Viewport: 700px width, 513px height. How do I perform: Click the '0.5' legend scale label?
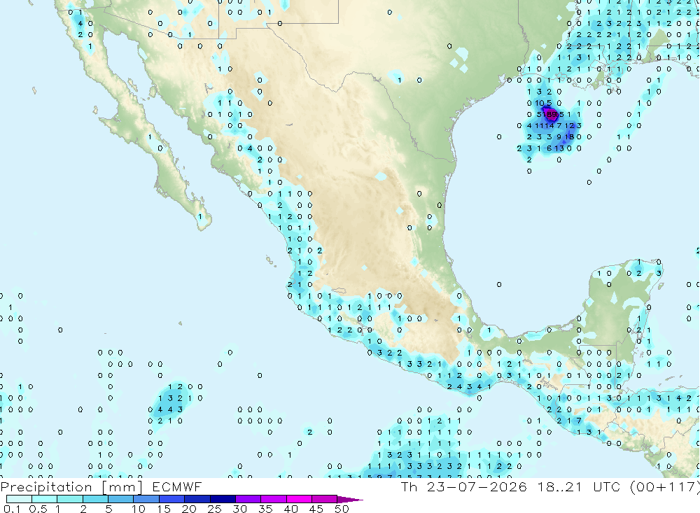pos(38,509)
